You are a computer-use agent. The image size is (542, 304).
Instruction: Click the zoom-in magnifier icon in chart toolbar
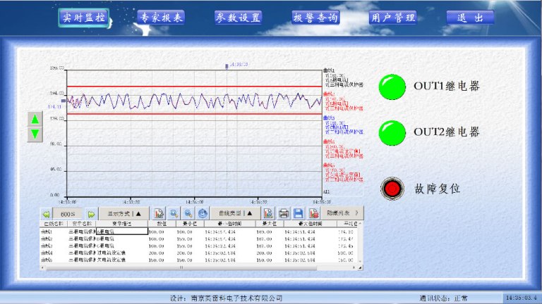point(174,213)
